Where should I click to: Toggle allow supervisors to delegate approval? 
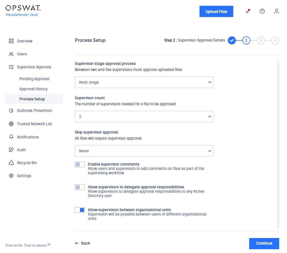pyautogui.click(x=80, y=187)
